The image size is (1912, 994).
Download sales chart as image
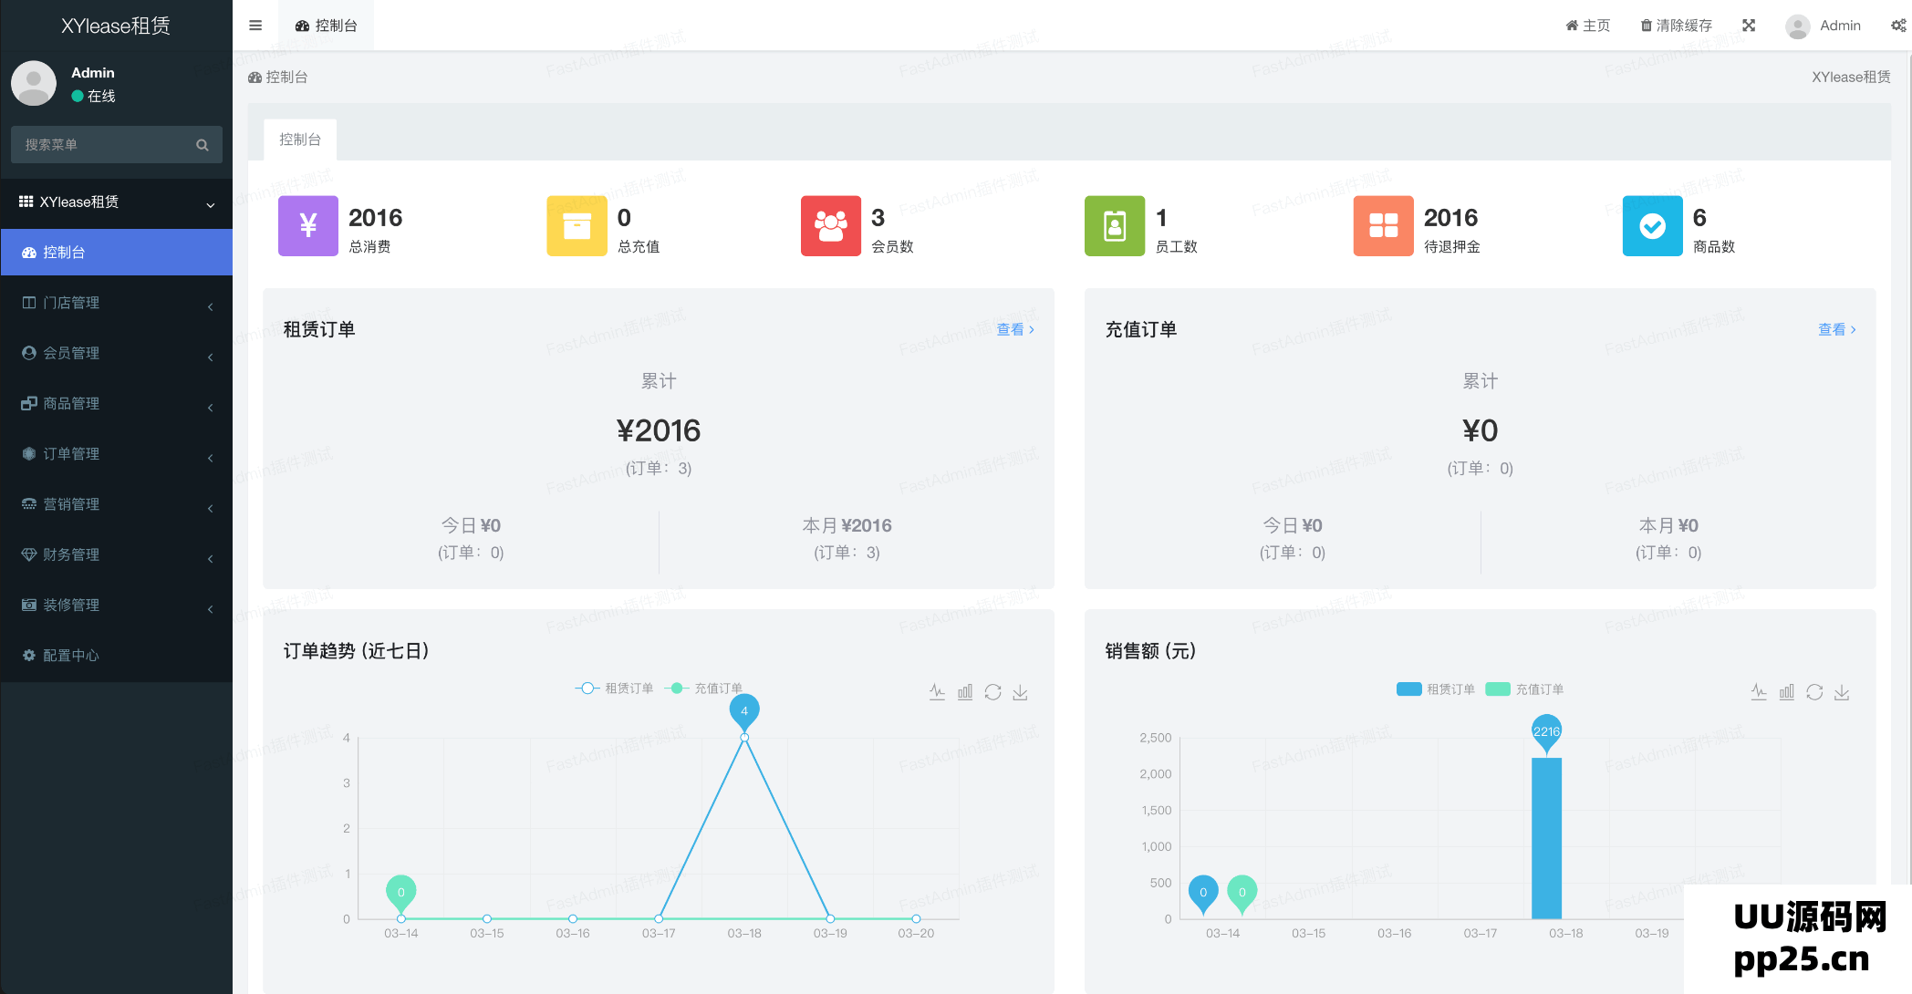(1842, 692)
